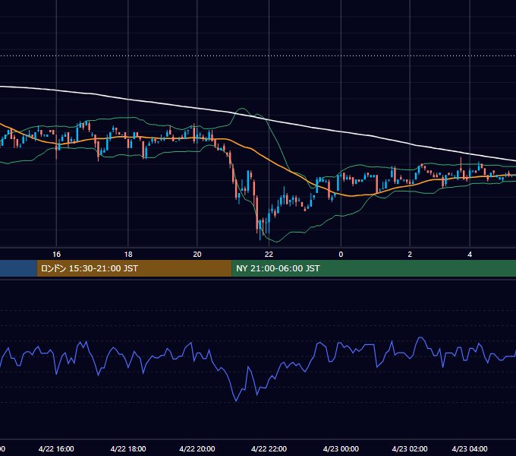
Task: Click the upper time axis label 4
Action: 470,255
